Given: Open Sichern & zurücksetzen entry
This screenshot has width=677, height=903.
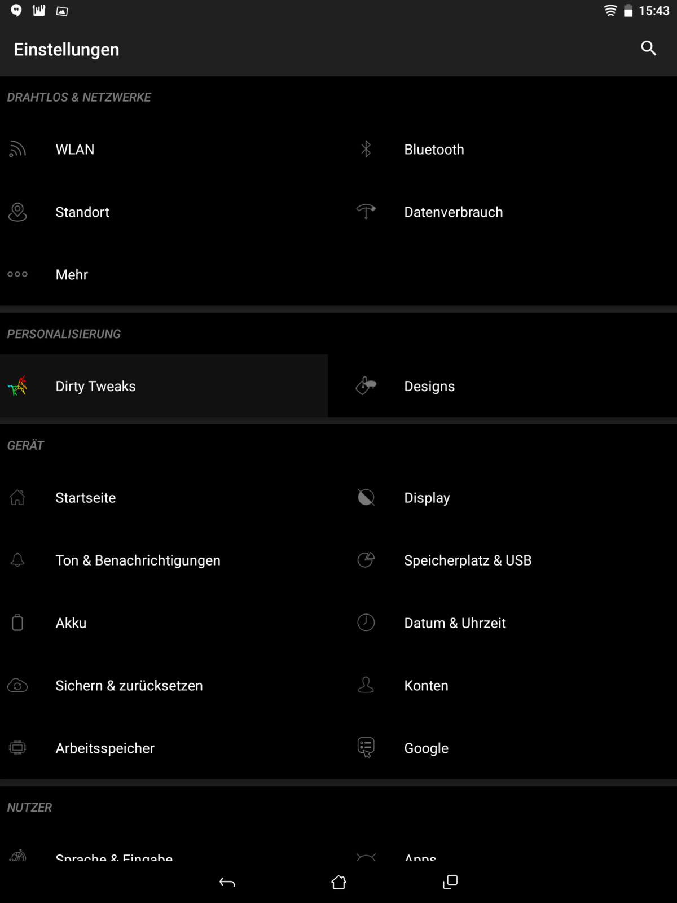Looking at the screenshot, I should (129, 686).
